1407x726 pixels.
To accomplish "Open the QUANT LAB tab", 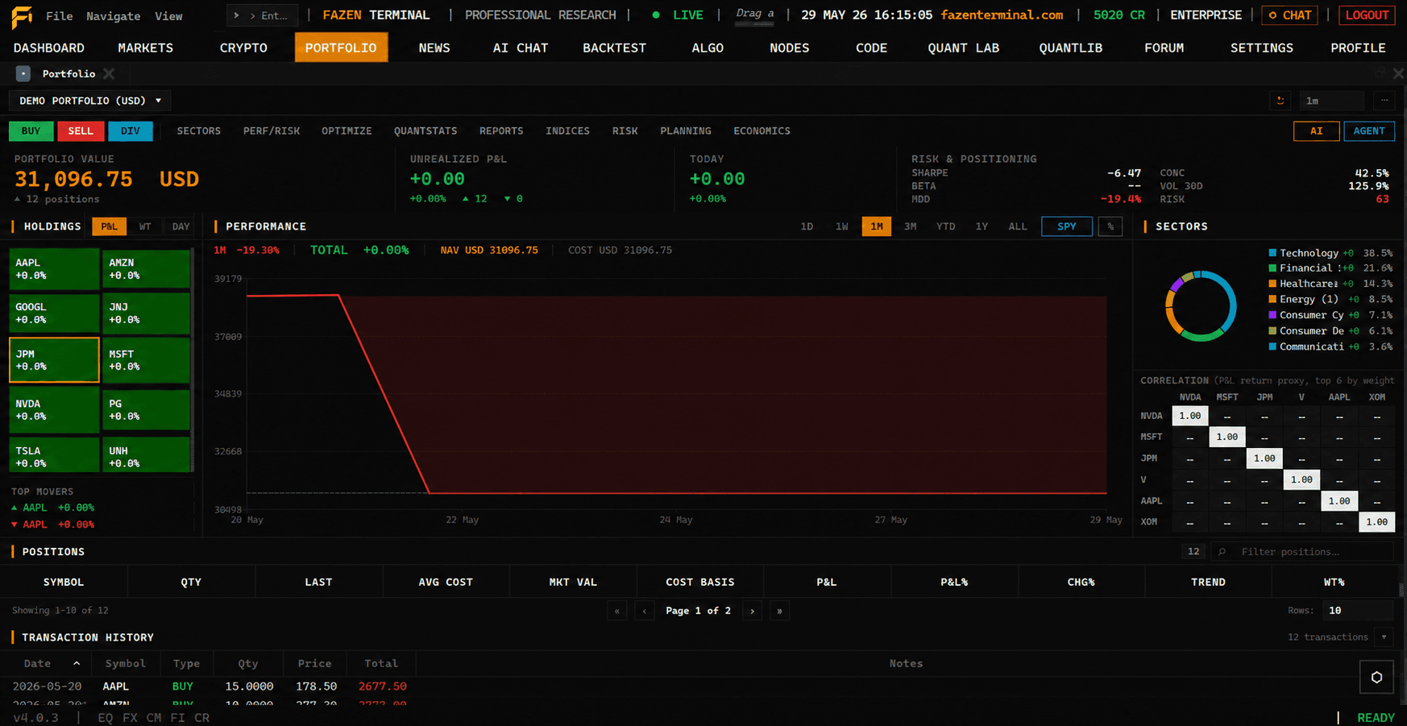I will coord(964,48).
